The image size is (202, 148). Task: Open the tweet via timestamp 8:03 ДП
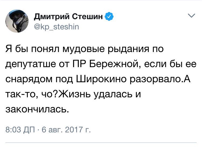(x=20, y=129)
